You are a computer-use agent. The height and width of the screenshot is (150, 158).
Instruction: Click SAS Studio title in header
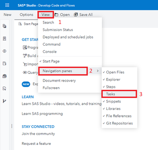[x=46, y=5]
